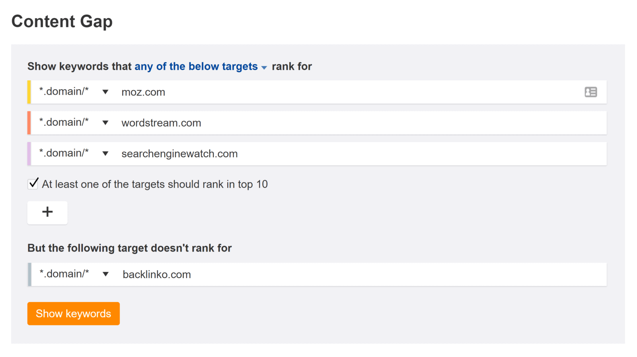Image resolution: width=637 pixels, height=357 pixels.
Task: Click the contact-card list icon in moz.com row
Action: click(590, 92)
